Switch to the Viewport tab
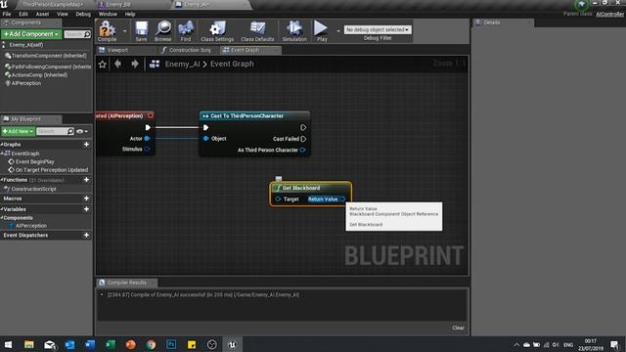 pos(117,50)
